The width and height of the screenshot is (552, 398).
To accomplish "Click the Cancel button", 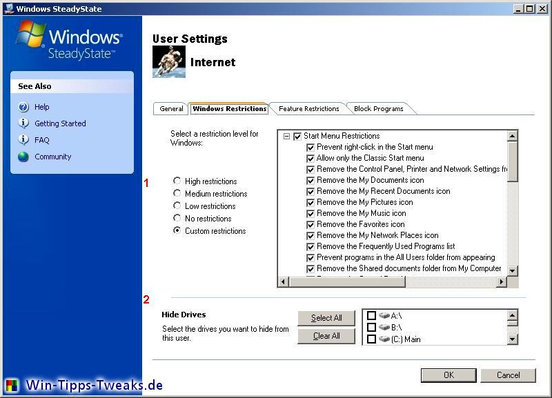I will [x=508, y=375].
